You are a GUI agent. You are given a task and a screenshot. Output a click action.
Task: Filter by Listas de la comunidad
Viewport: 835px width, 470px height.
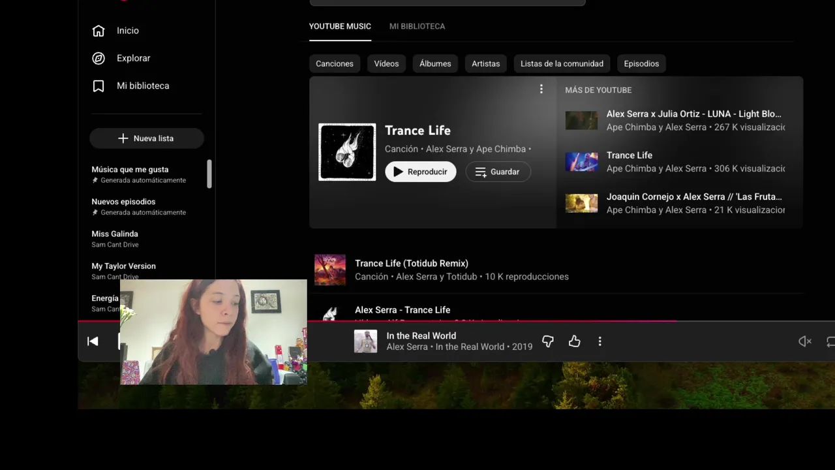pyautogui.click(x=562, y=63)
